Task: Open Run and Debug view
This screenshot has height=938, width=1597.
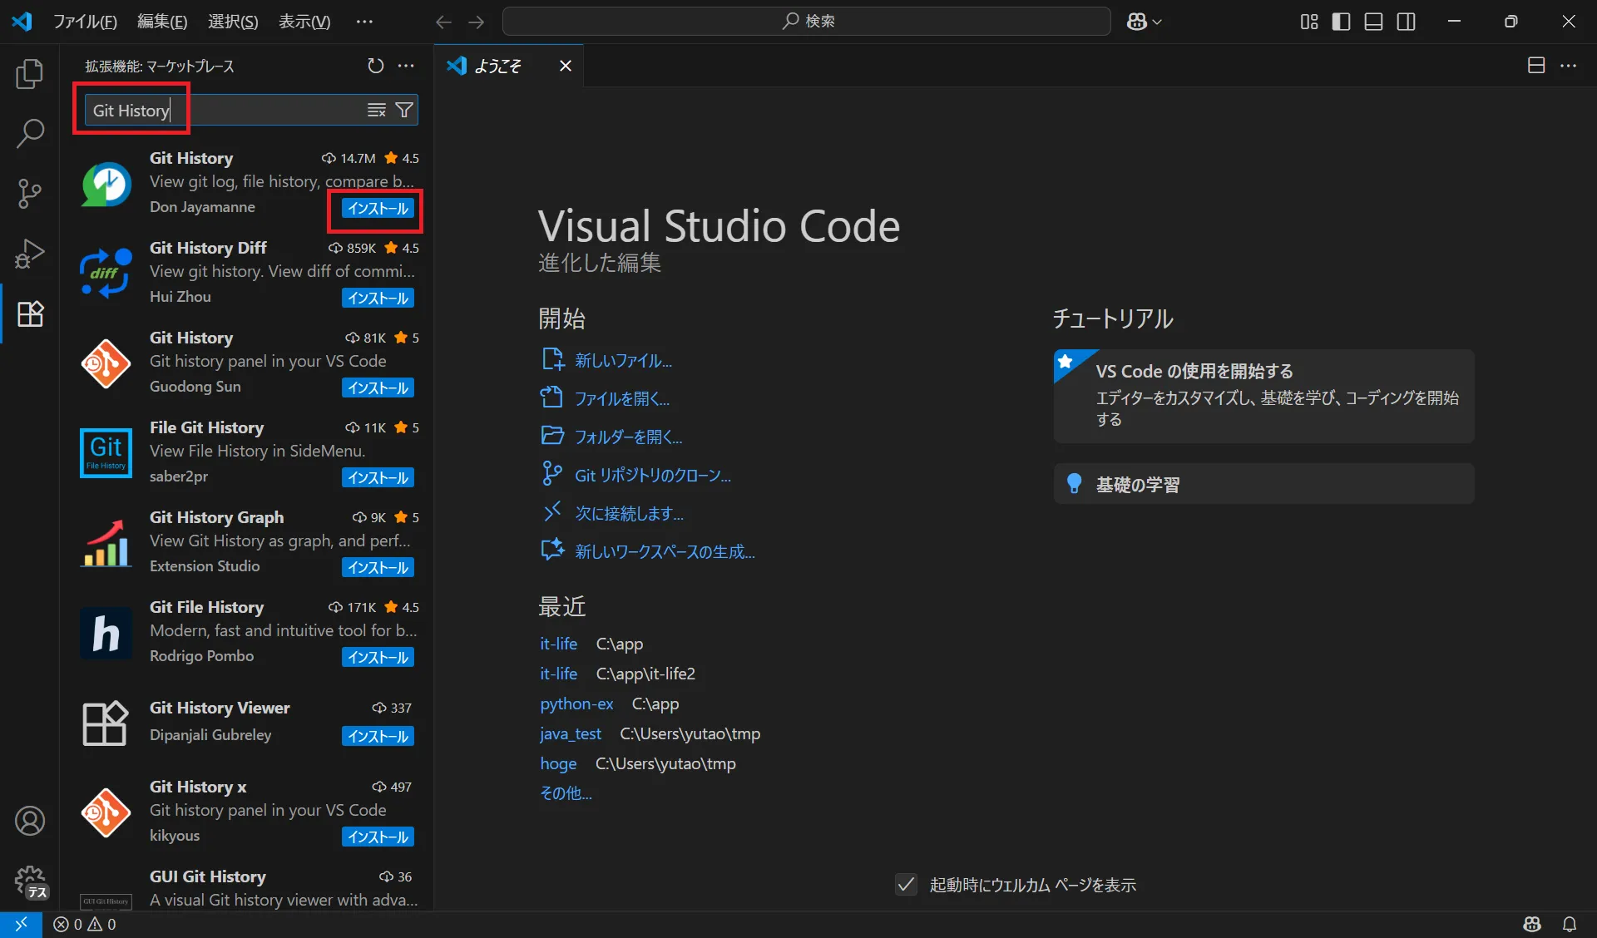Action: tap(30, 254)
